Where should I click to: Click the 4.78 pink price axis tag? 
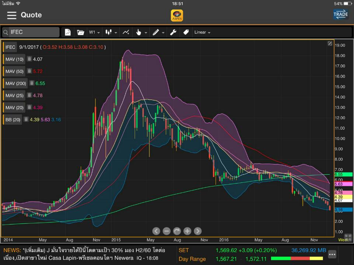pos(343,192)
